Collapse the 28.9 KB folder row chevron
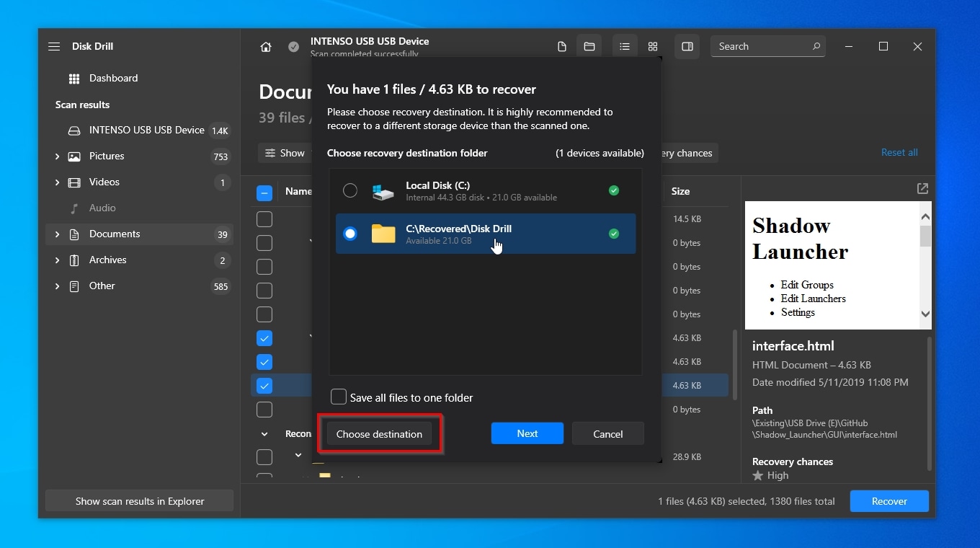This screenshot has height=548, width=980. point(298,455)
